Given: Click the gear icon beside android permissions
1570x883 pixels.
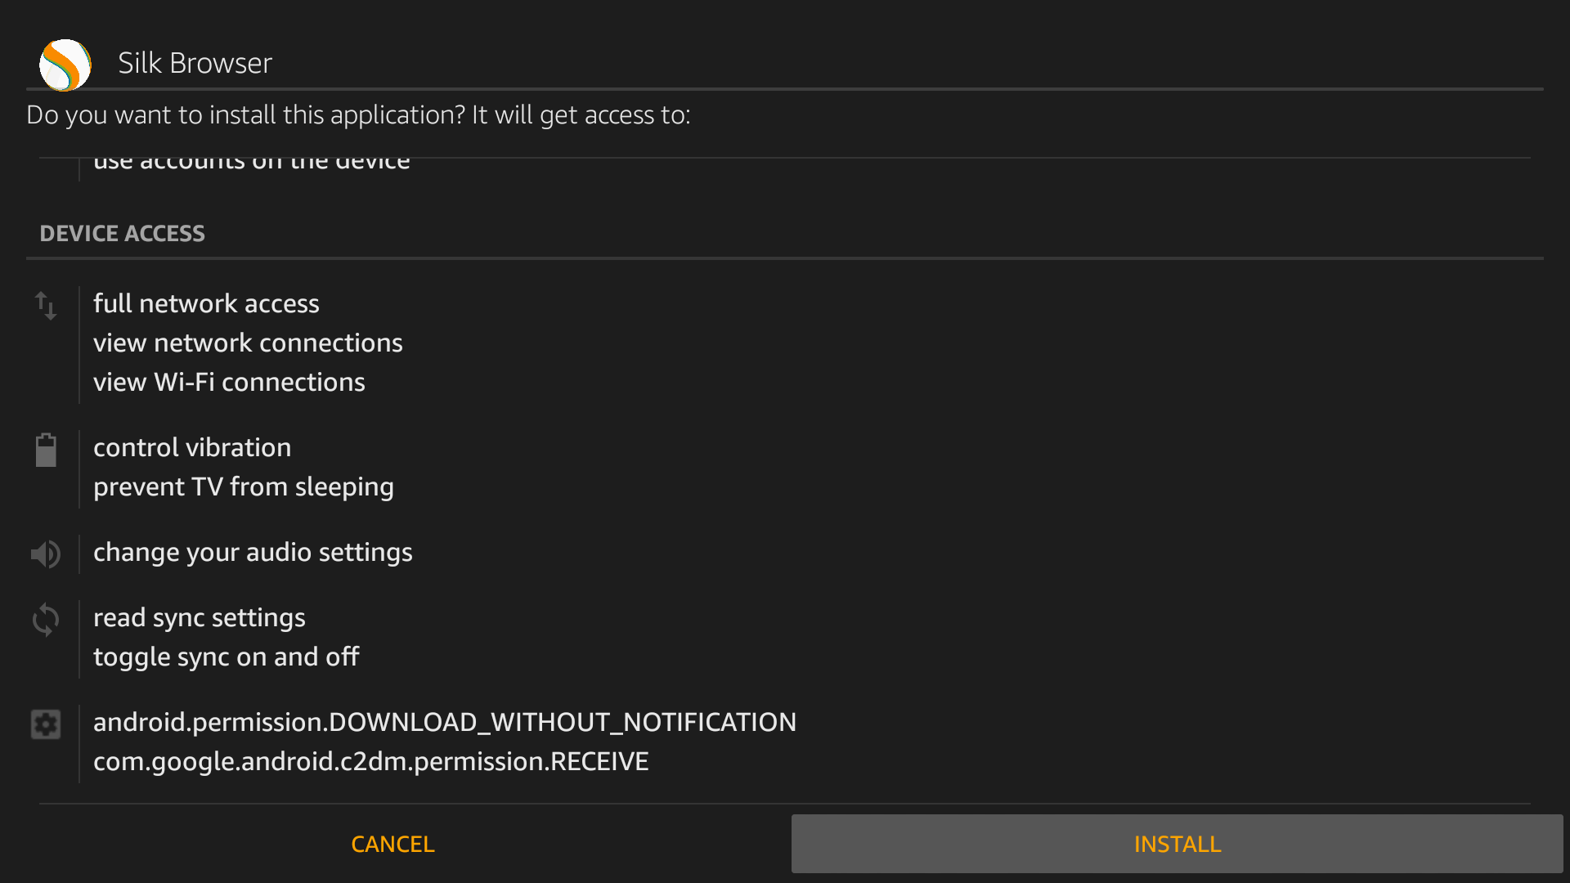Looking at the screenshot, I should point(46,724).
